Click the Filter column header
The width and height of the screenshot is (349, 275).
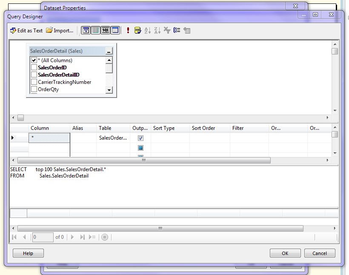(249, 128)
